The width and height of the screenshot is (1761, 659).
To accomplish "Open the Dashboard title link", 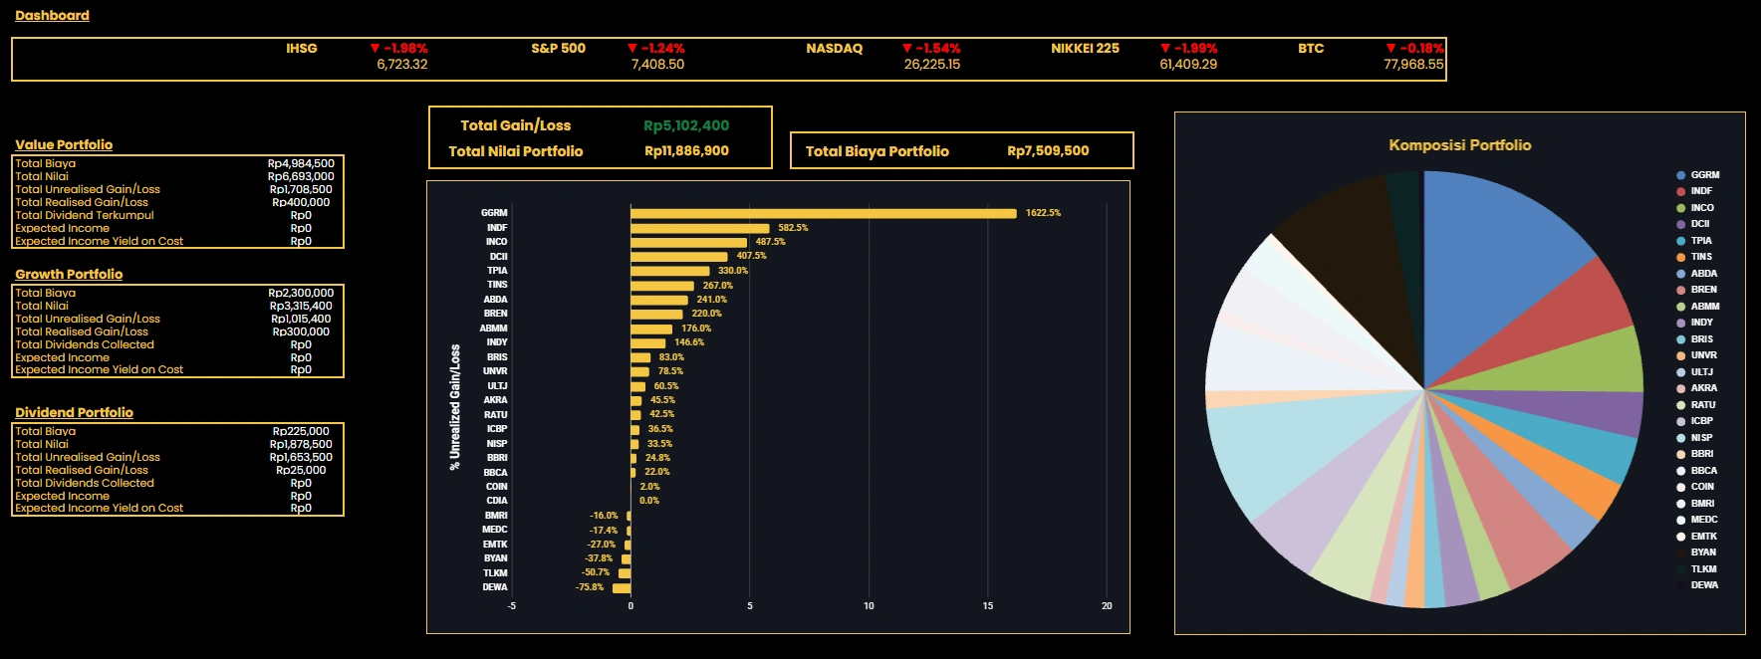I will [x=52, y=15].
